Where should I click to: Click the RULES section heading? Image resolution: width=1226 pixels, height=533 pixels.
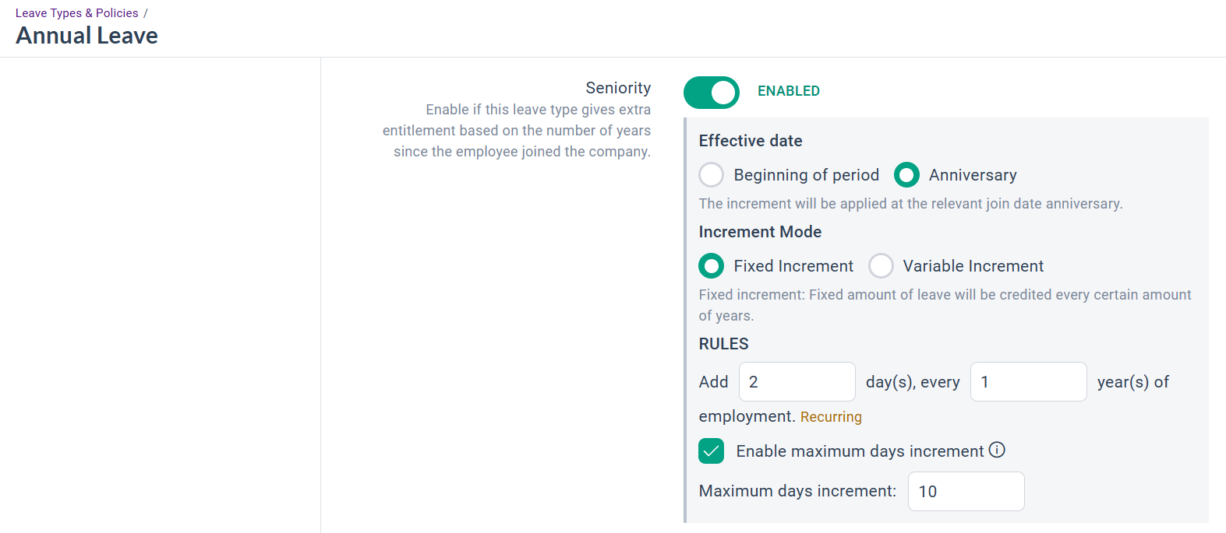click(x=723, y=344)
